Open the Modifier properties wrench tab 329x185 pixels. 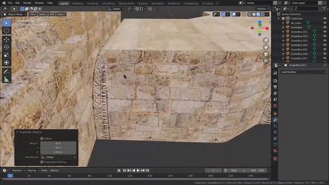pos(276,120)
